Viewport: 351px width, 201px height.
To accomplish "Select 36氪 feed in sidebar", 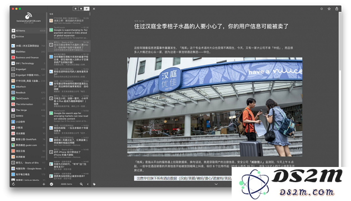I will click(29, 46).
